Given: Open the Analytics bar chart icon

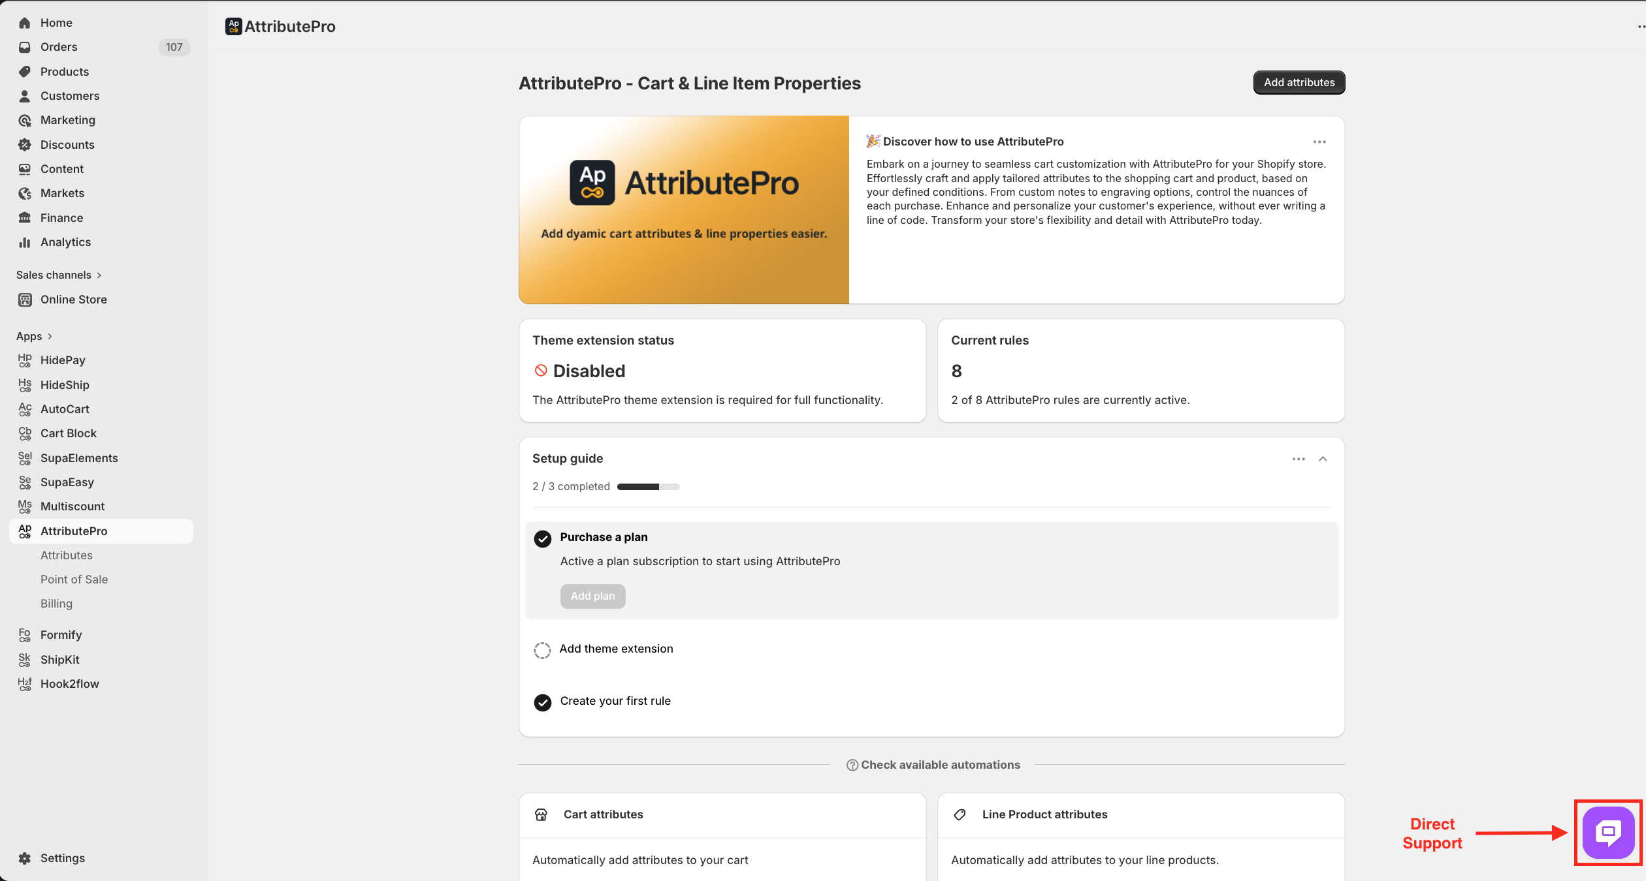Looking at the screenshot, I should pyautogui.click(x=25, y=242).
